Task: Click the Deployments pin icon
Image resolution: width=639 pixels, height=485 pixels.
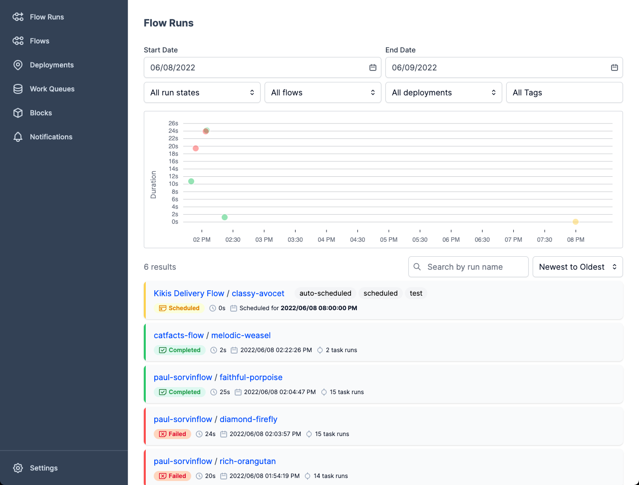Action: [18, 65]
